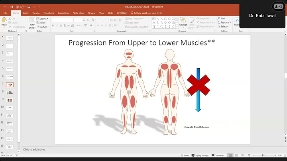Toggle text Shadow formatting
Viewport: 287px width, 161px height.
pos(65,26)
